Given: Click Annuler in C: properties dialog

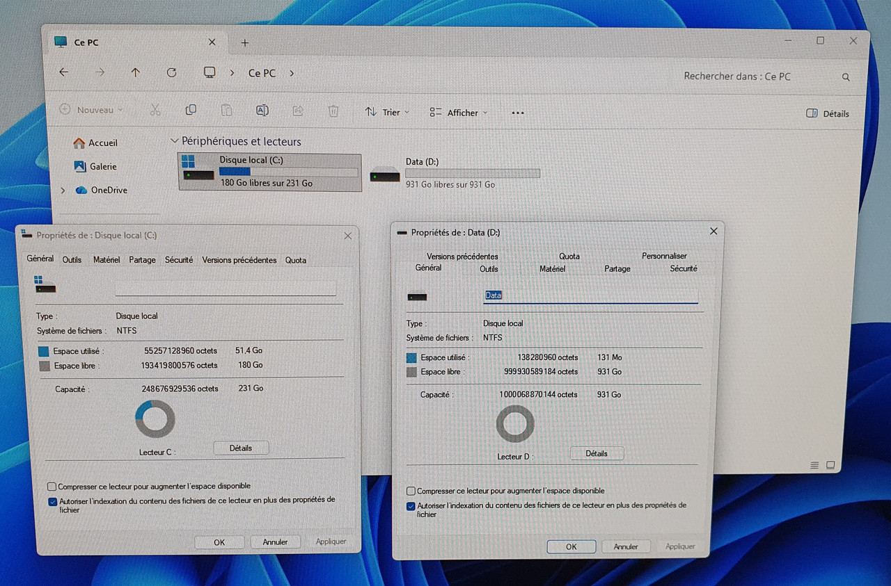Looking at the screenshot, I should (x=276, y=542).
